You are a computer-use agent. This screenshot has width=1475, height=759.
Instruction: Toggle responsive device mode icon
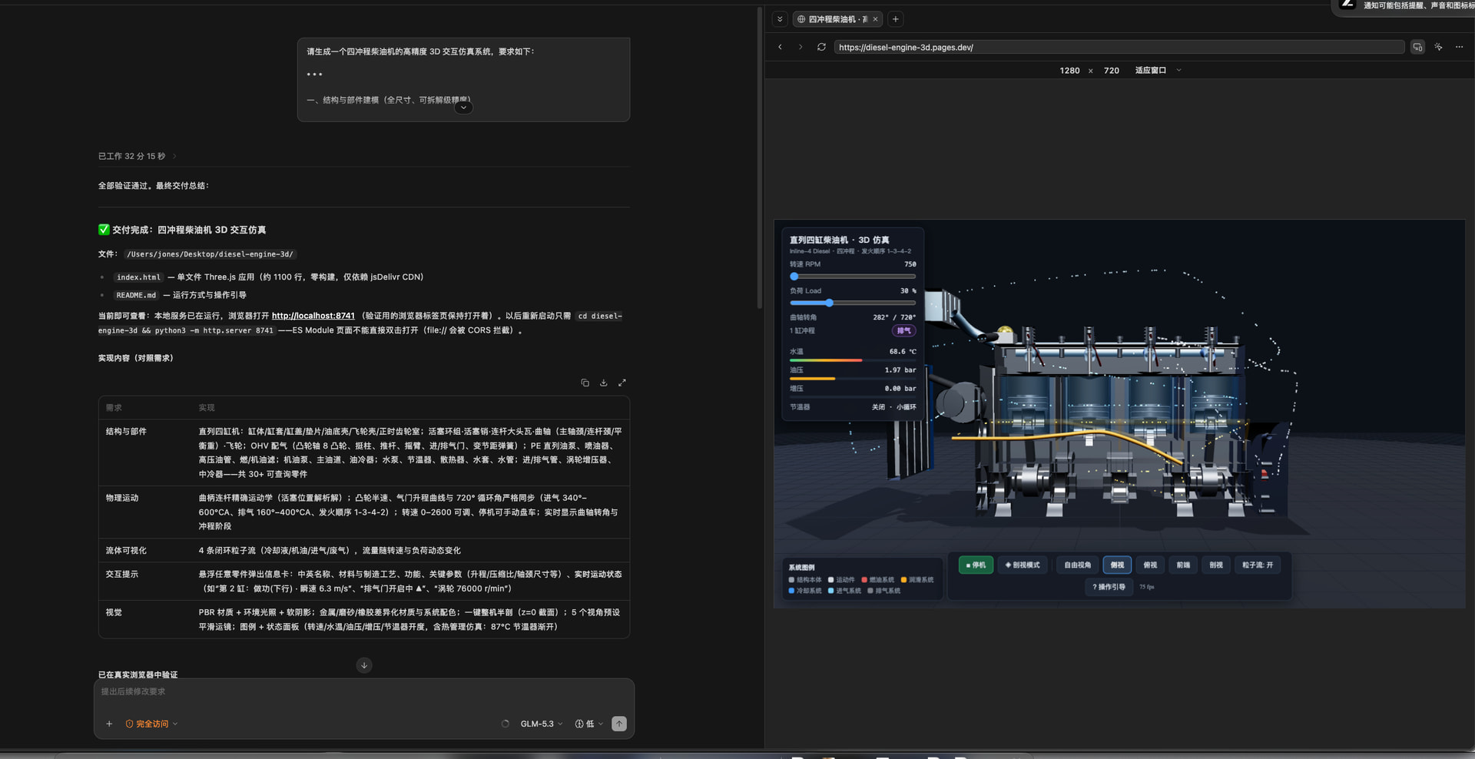click(x=1417, y=47)
